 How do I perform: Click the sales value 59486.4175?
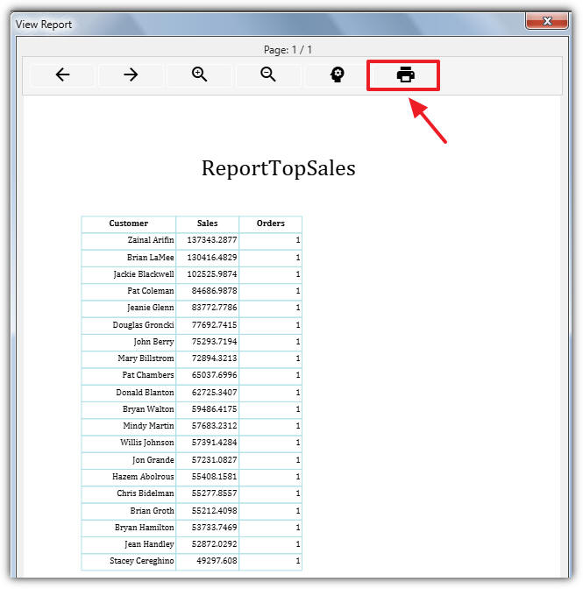pyautogui.click(x=214, y=410)
